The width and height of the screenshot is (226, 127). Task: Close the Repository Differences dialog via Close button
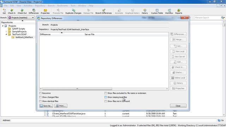pyautogui.click(x=178, y=106)
